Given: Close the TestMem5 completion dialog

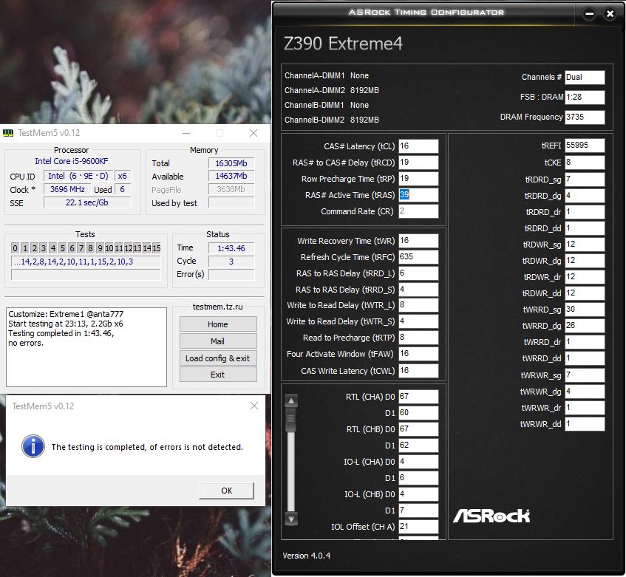Looking at the screenshot, I should click(254, 406).
